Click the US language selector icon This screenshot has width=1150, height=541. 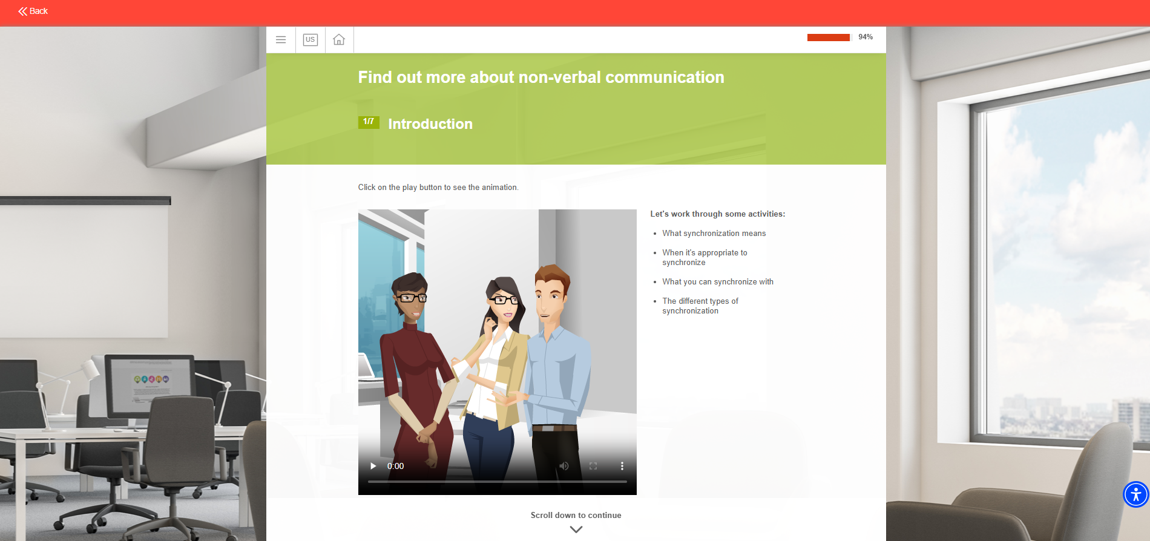[310, 40]
